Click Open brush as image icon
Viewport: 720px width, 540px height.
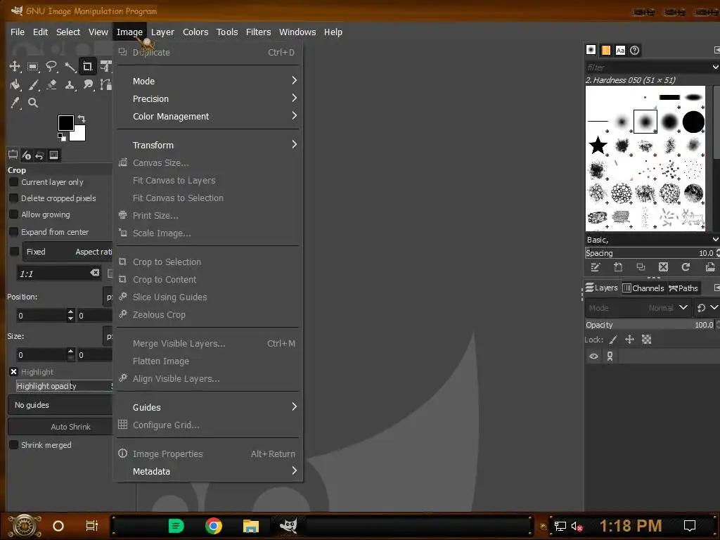point(710,267)
